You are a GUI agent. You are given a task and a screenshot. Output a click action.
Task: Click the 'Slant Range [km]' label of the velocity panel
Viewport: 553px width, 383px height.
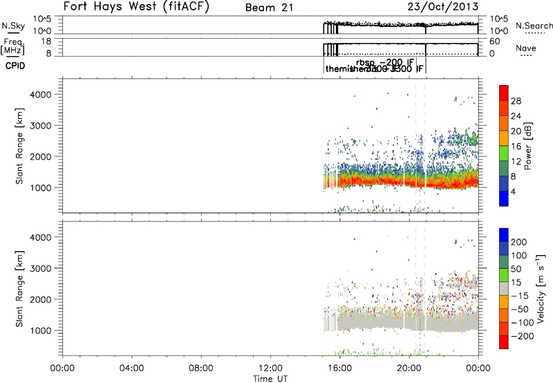pos(19,289)
